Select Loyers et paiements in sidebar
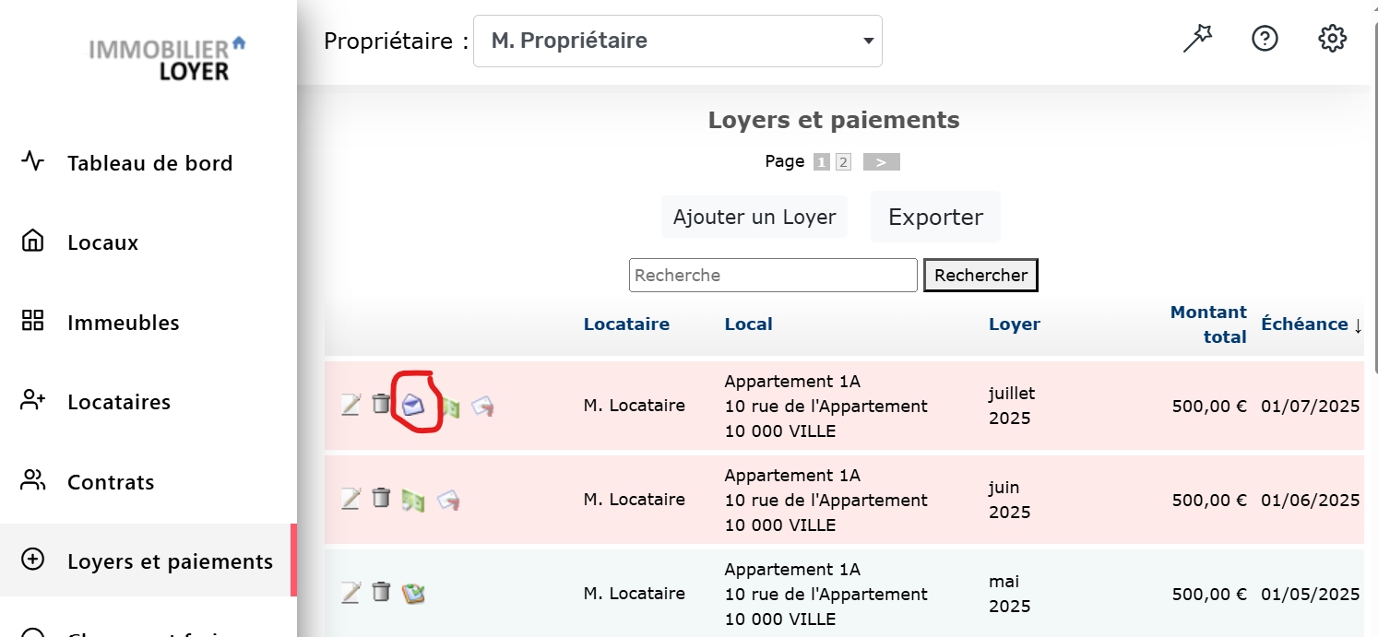 coord(148,561)
